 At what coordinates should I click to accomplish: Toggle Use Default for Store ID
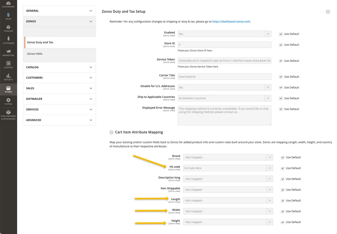tap(281, 45)
